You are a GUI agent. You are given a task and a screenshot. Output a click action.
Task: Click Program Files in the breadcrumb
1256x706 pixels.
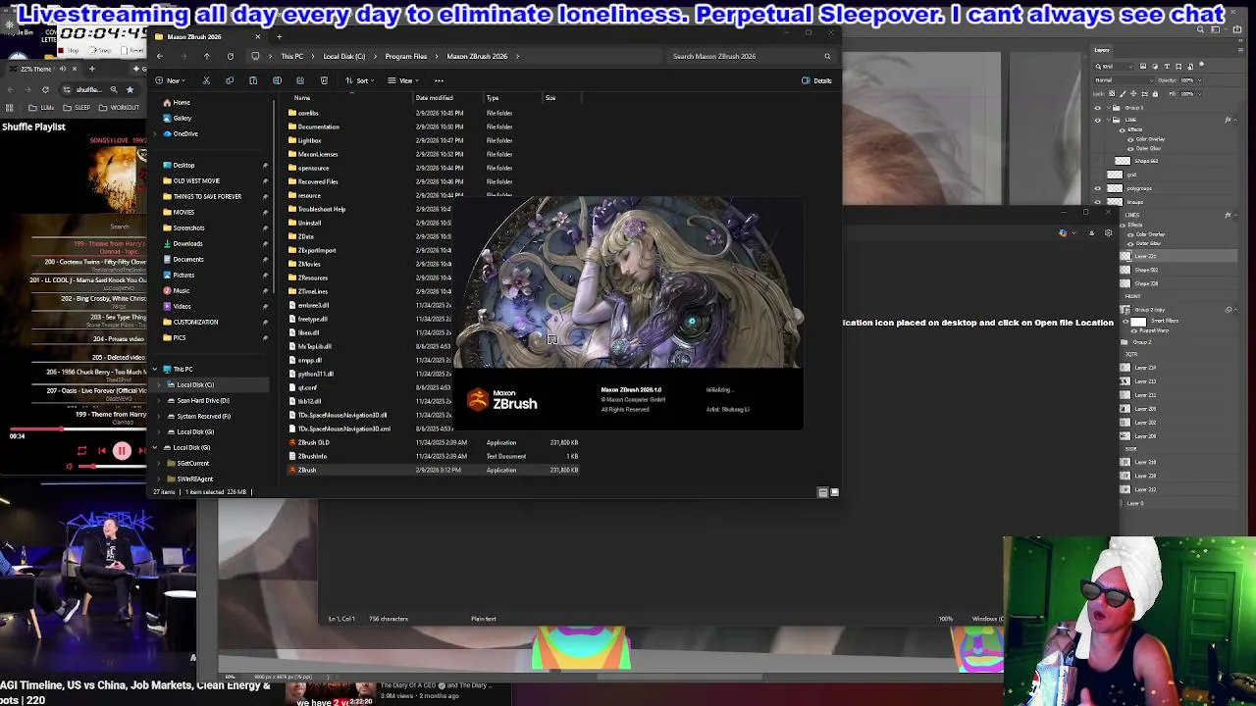pyautogui.click(x=406, y=56)
